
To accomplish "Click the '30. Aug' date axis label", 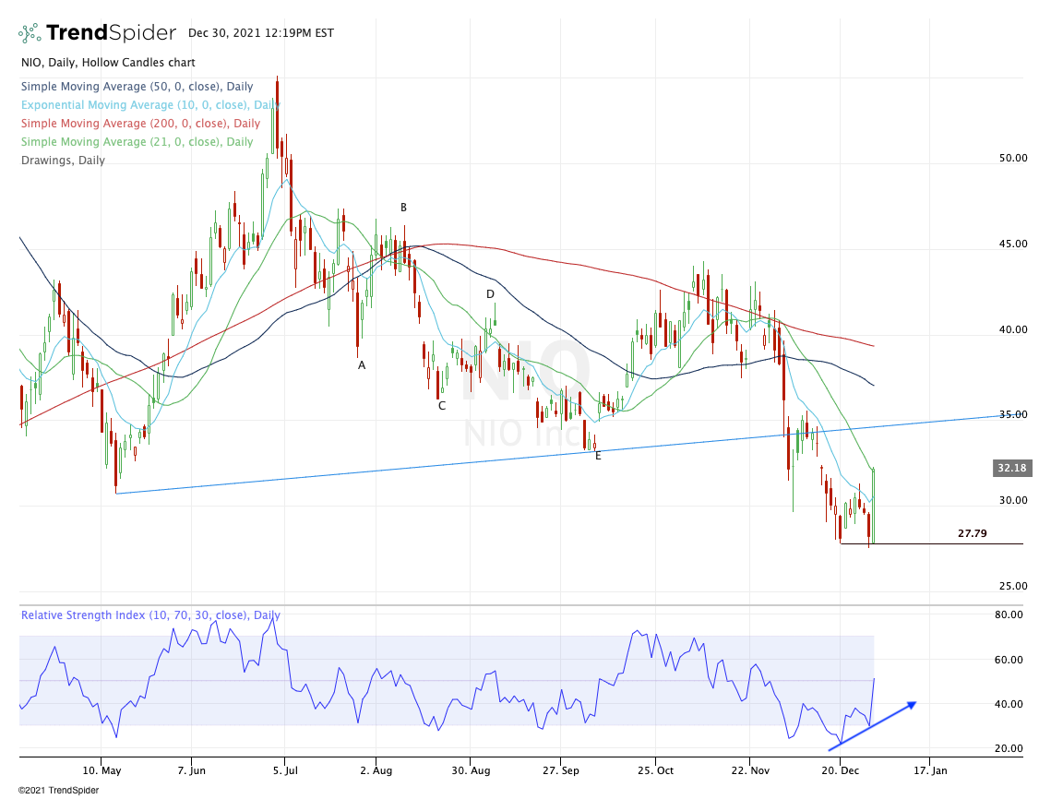I will pos(471,770).
